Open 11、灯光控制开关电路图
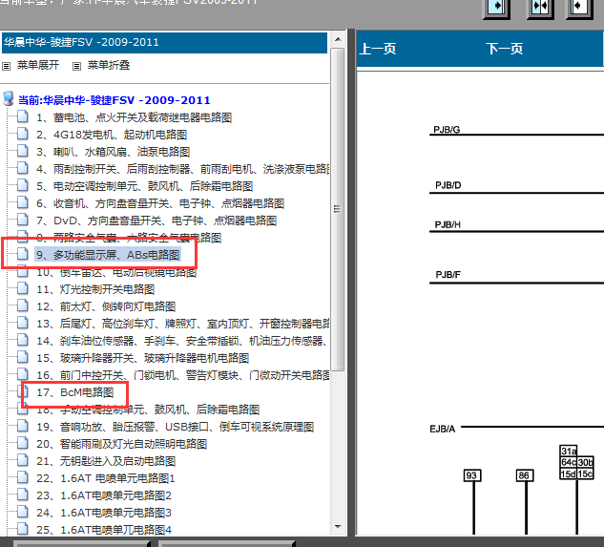This screenshot has height=547, width=604. tap(95, 289)
